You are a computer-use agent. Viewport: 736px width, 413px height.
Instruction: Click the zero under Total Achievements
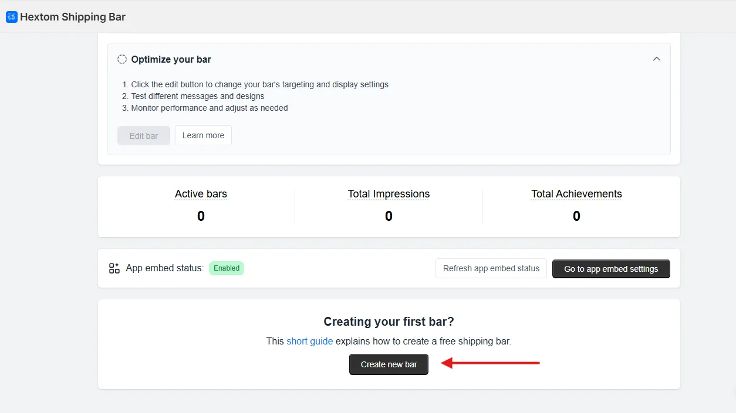[576, 216]
